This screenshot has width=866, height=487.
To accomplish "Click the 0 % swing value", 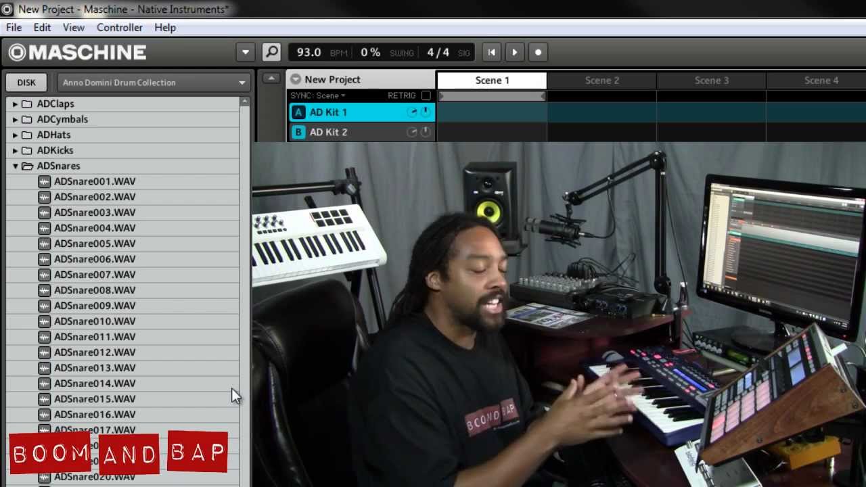I will 371,52.
